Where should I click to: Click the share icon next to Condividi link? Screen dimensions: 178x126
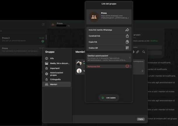[x=127, y=36]
